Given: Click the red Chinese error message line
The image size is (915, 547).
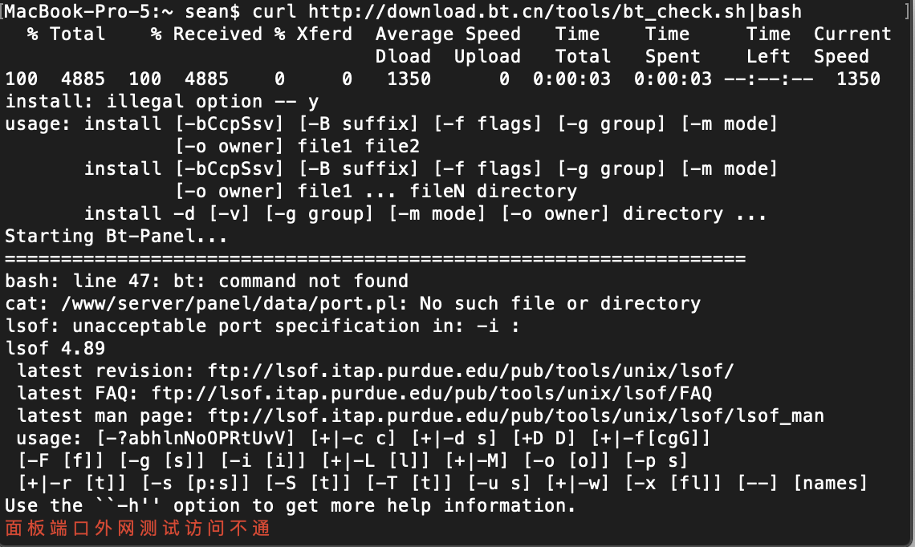Looking at the screenshot, I should 138,529.
